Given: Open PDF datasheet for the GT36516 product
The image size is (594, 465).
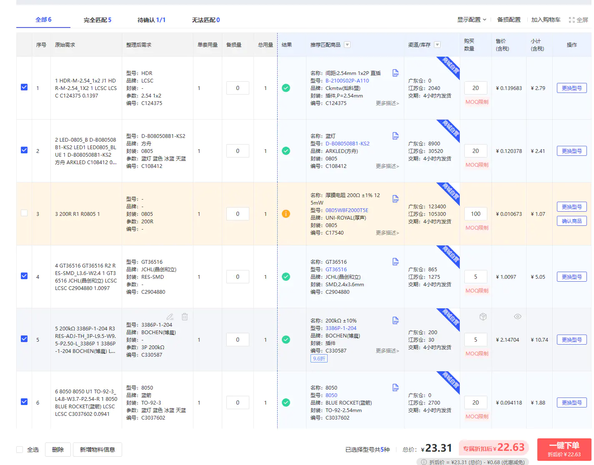Looking at the screenshot, I should 396,262.
